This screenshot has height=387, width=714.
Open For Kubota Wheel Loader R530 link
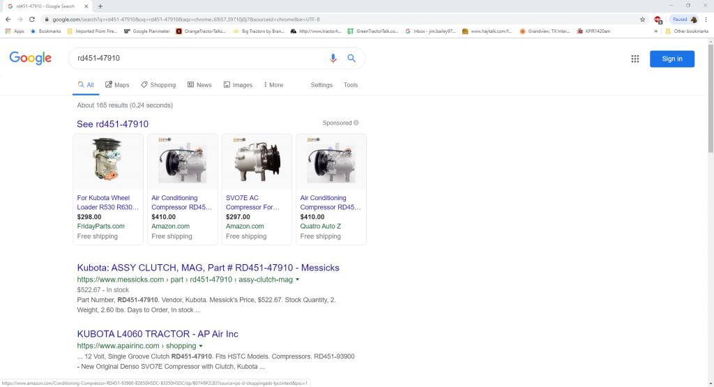(x=108, y=203)
